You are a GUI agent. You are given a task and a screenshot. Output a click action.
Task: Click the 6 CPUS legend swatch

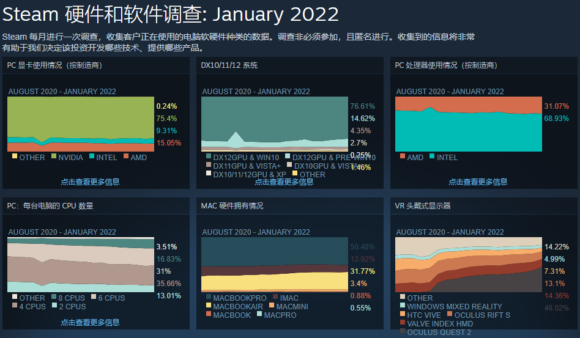coord(94,296)
